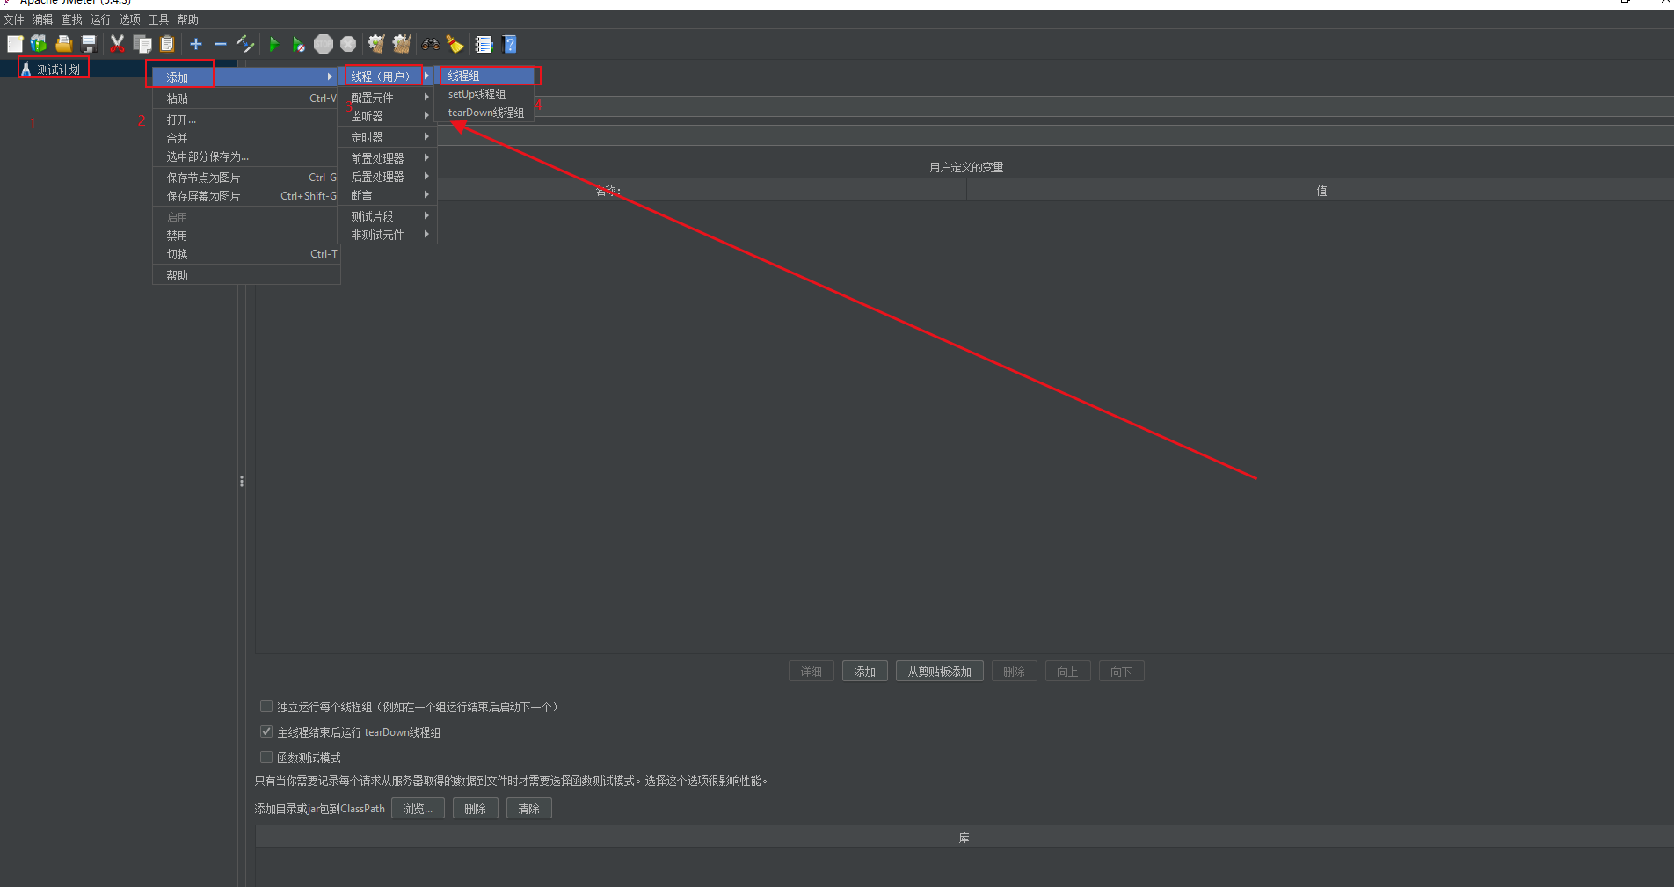1674x887 pixels.
Task: Open the Templates icon in toolbar
Action: pos(39,44)
